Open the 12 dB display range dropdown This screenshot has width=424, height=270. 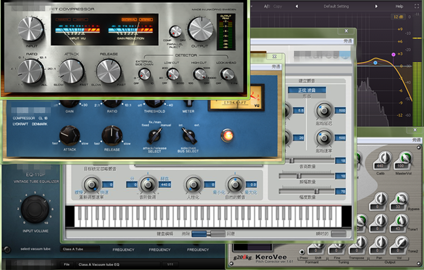pos(399,17)
